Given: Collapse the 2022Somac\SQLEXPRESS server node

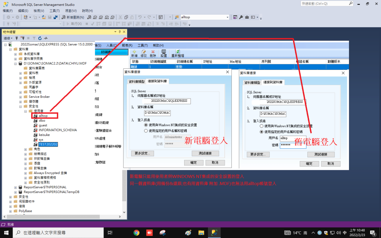Looking at the screenshot, I should pyautogui.click(x=5, y=45).
